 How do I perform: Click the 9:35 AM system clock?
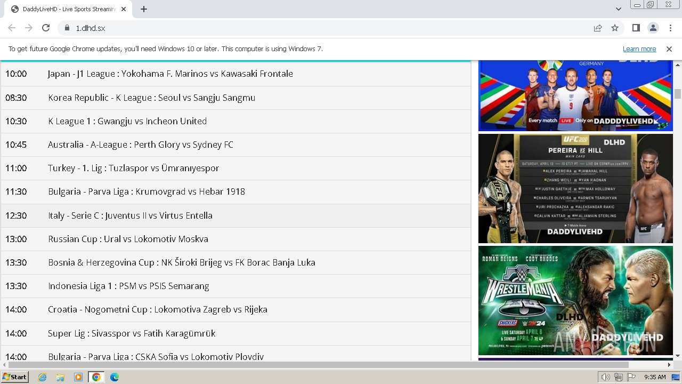[655, 377]
